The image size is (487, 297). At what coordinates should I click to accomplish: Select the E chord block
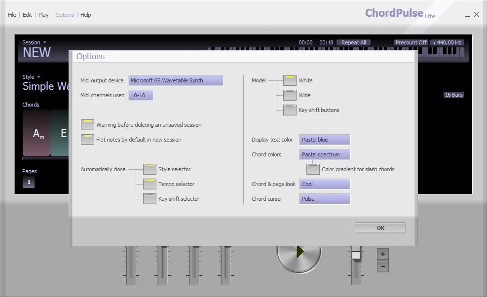[60, 133]
